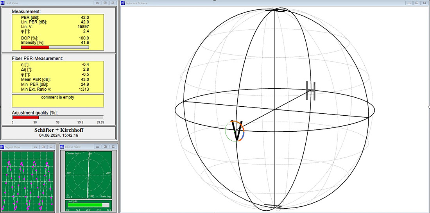The width and height of the screenshot is (430, 213).
Task: Click the timestamp 04.06.2024, 15:42:16
Action: [x=59, y=135]
